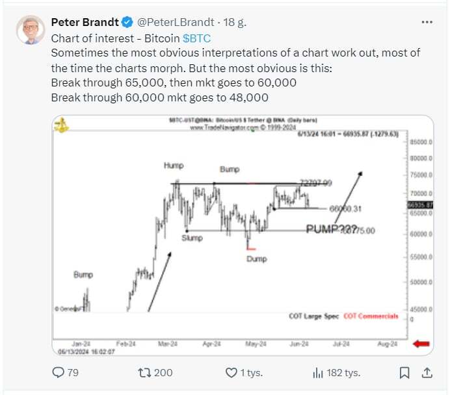Click the "18 g." tweet timestamp
The image size is (450, 395).
click(235, 22)
